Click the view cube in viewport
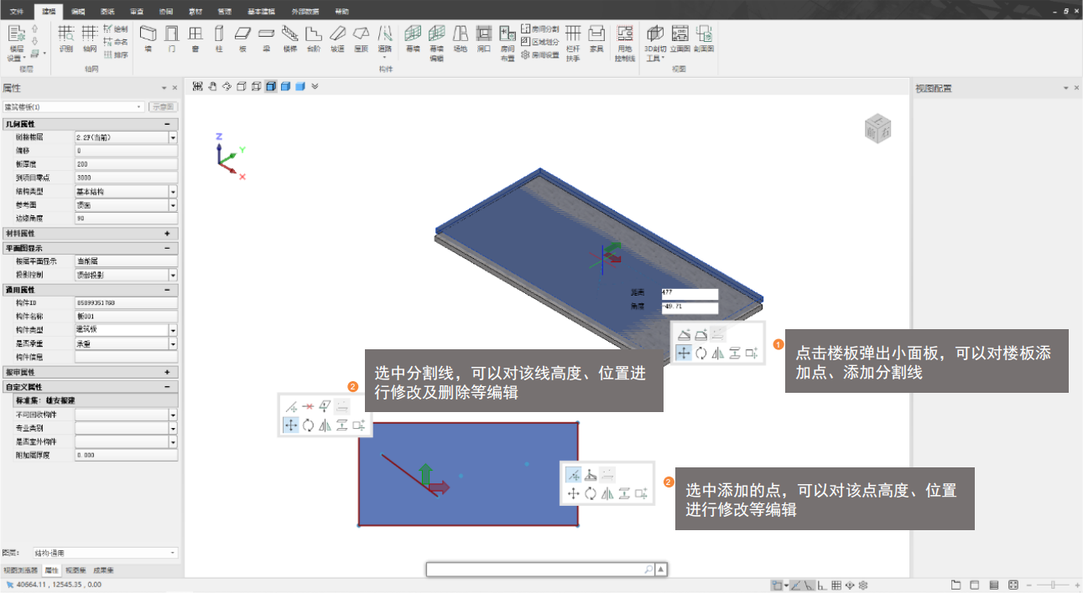Image resolution: width=1083 pixels, height=593 pixels. pyautogui.click(x=877, y=130)
